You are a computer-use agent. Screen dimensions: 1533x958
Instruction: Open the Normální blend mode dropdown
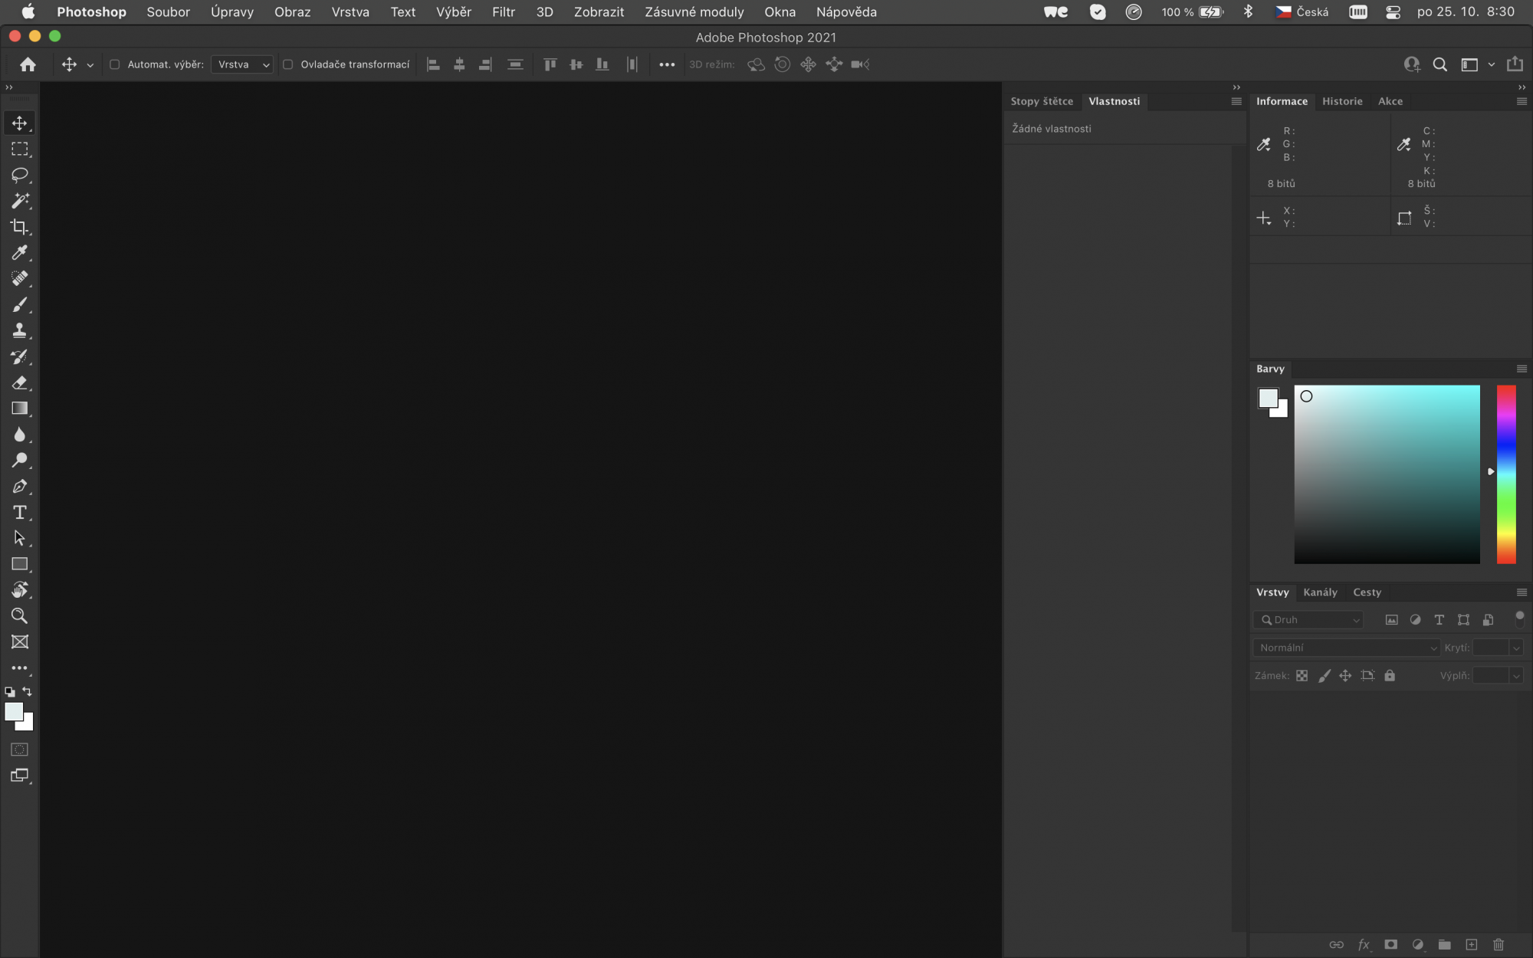[x=1346, y=648]
